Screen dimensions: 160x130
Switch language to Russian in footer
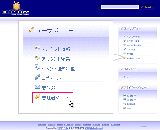105,125
